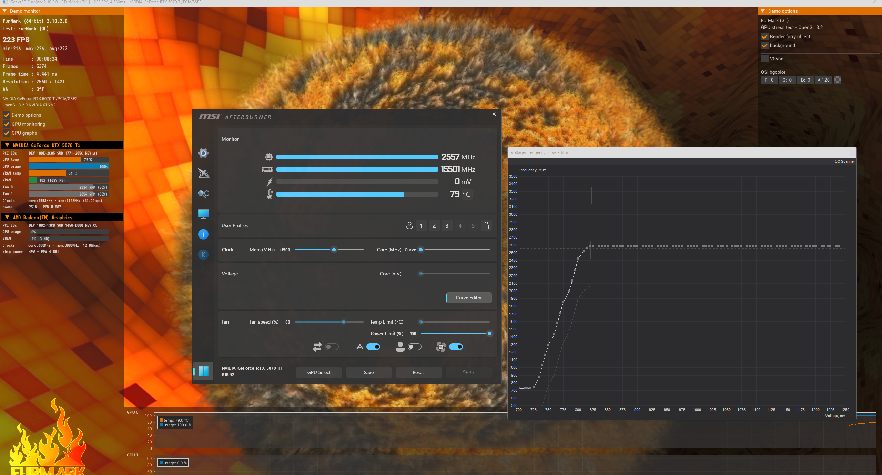Click the Apply button
This screenshot has width=882, height=475.
468,372
